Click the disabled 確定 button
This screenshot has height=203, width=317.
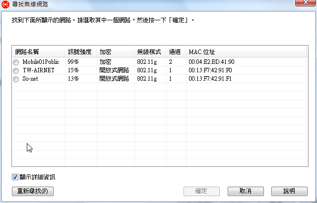(x=201, y=191)
